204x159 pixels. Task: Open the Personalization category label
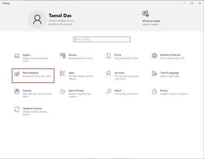click(31, 73)
